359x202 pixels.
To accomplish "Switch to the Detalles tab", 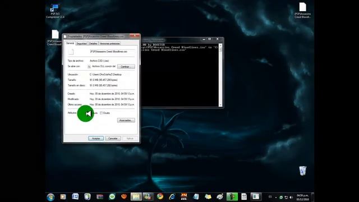I will coord(93,44).
